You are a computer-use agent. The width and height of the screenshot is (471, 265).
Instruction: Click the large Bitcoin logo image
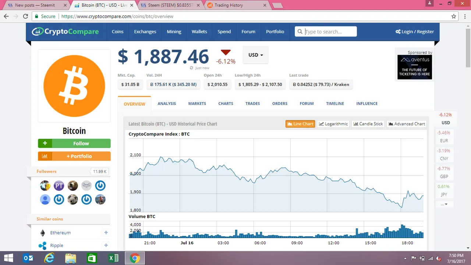74,86
